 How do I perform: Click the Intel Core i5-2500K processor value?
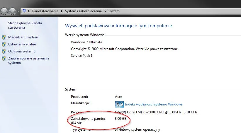(156, 112)
